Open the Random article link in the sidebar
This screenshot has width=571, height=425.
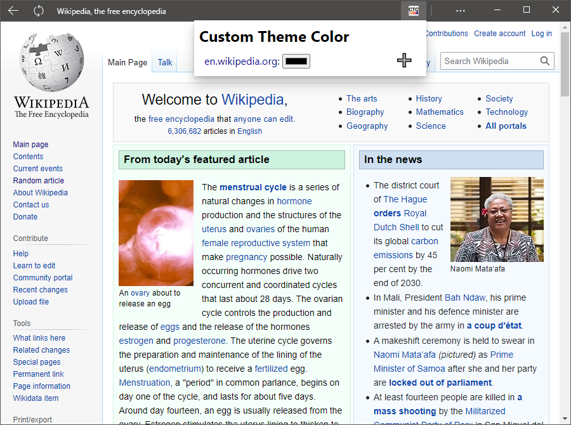click(38, 180)
